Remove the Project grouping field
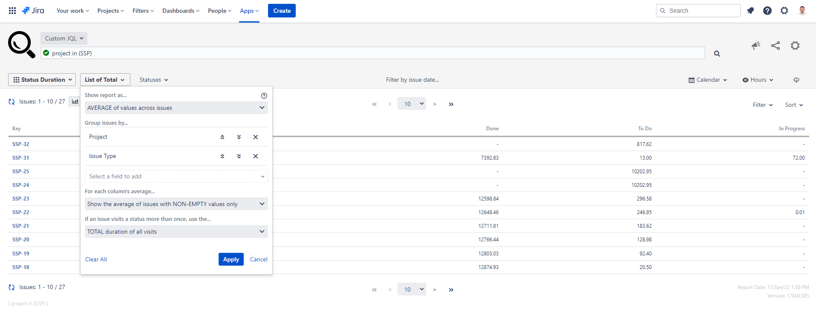Viewport: 816px width, 315px height. 255,137
